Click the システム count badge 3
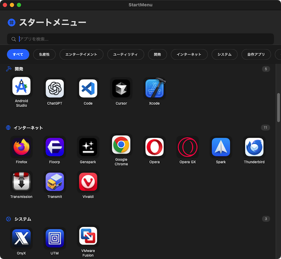The image size is (281, 259). (266, 219)
